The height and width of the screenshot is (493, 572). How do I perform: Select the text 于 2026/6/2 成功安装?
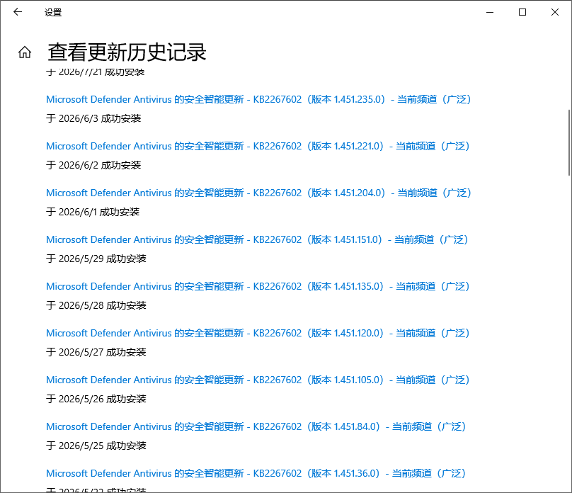(93, 165)
